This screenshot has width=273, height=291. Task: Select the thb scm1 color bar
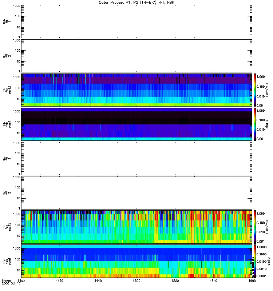(255, 124)
